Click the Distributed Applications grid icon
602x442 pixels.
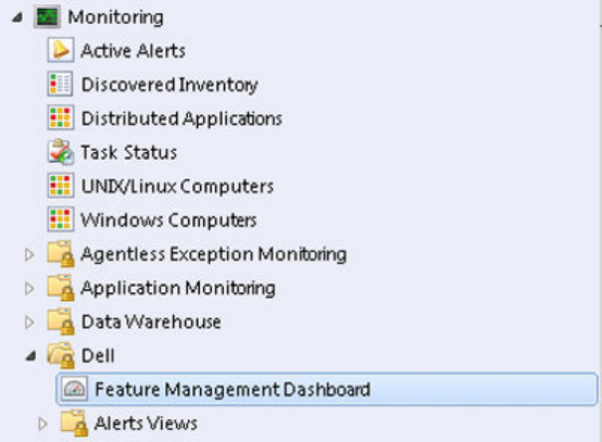61,117
